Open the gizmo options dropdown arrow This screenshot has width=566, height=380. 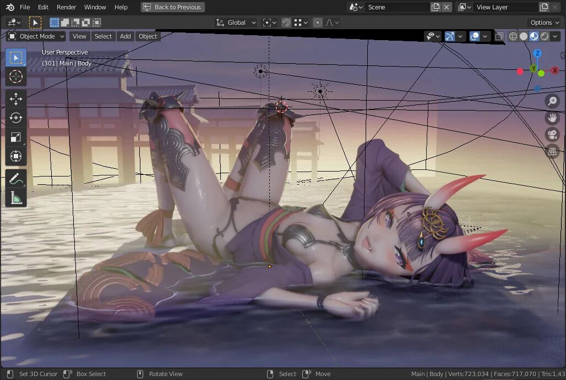coord(460,36)
